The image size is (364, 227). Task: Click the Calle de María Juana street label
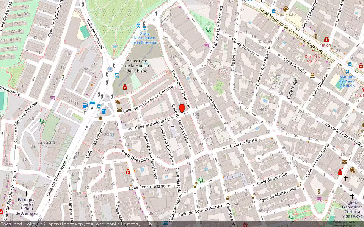tap(318, 160)
